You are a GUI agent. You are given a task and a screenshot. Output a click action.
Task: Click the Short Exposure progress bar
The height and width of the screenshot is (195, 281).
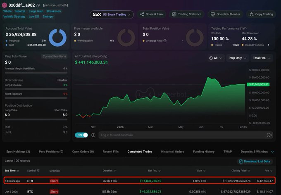point(36,98)
